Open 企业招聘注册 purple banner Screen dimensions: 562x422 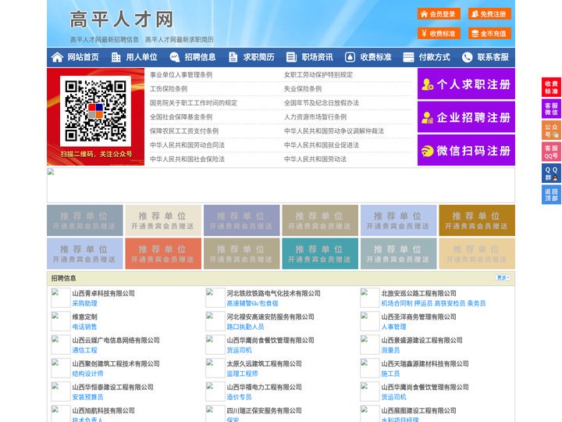coord(466,117)
